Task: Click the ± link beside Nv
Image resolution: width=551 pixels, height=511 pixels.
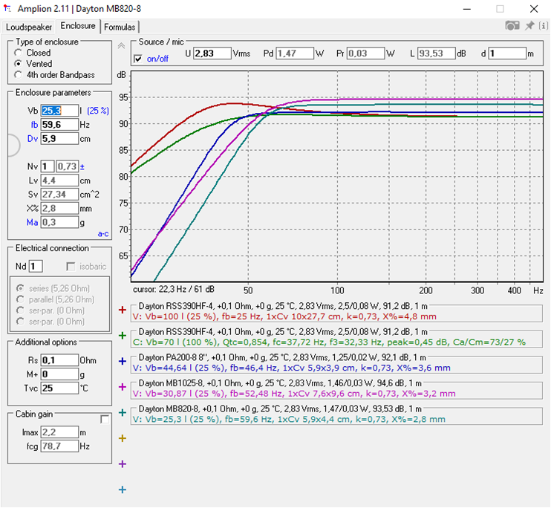Action: (82, 167)
